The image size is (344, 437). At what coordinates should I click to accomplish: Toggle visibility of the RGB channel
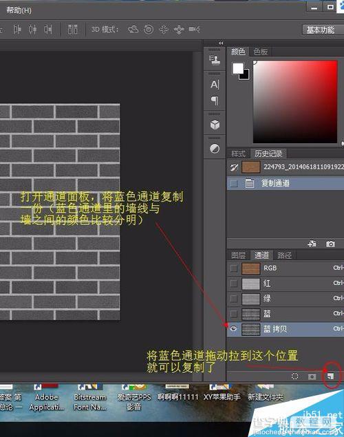[234, 268]
